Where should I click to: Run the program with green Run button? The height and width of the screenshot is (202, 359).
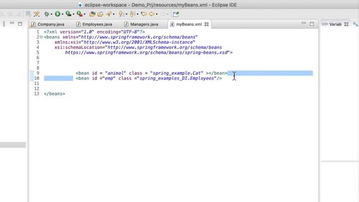tap(57, 14)
